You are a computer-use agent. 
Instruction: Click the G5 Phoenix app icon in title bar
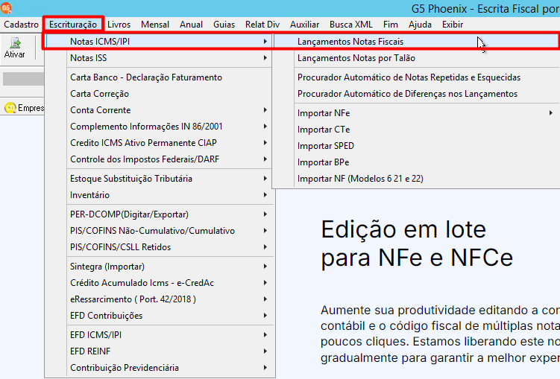6,8
